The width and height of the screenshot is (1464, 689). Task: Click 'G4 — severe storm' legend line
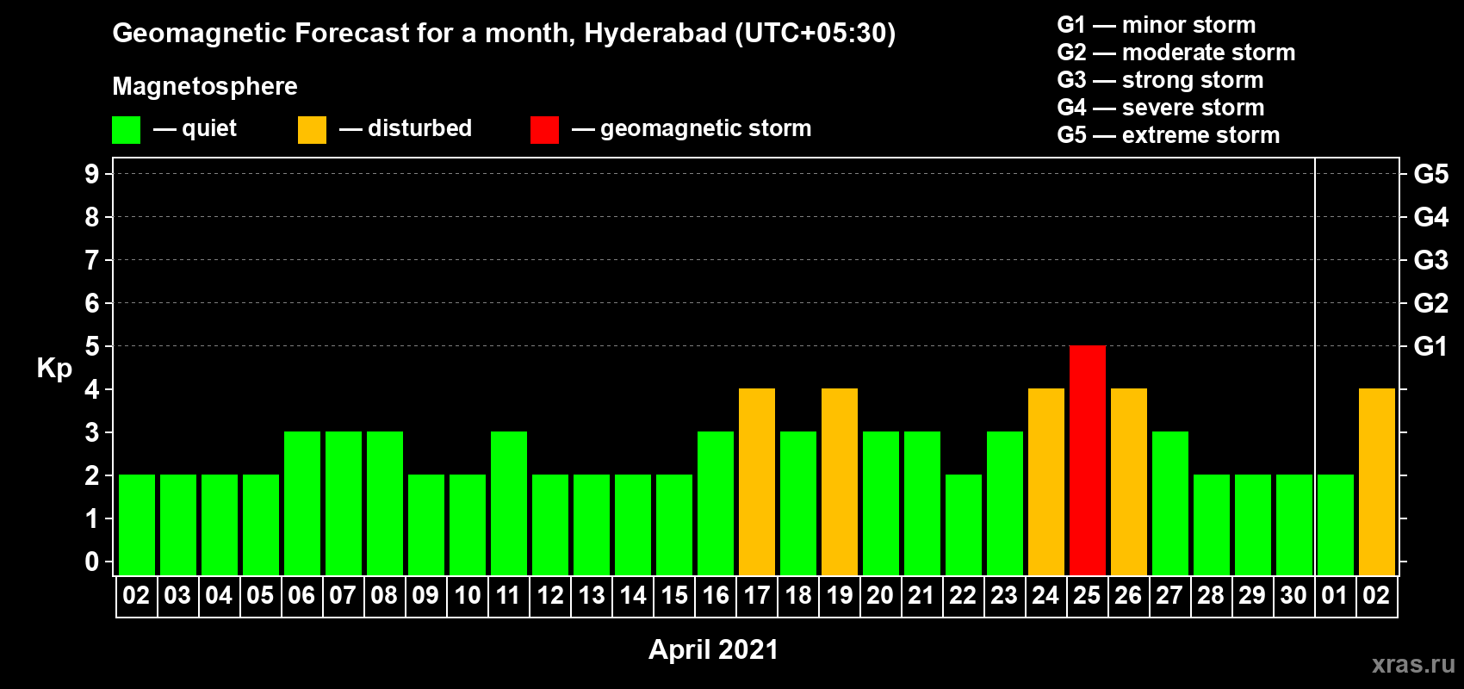[1161, 108]
